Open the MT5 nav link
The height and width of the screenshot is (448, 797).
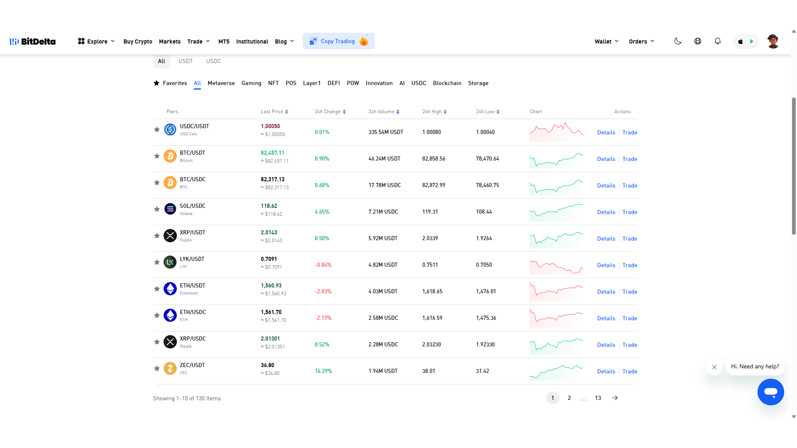pyautogui.click(x=224, y=41)
